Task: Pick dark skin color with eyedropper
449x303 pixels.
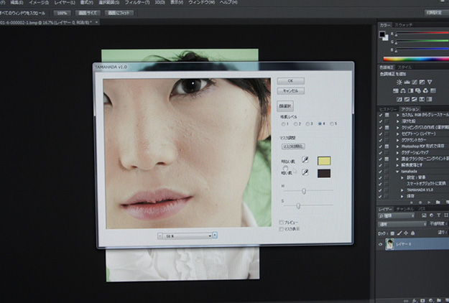Action: [x=305, y=174]
